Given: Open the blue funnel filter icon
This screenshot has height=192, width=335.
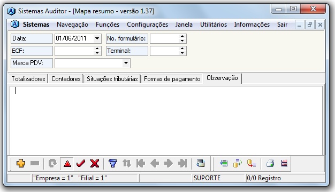Looking at the screenshot, I should point(113,164).
